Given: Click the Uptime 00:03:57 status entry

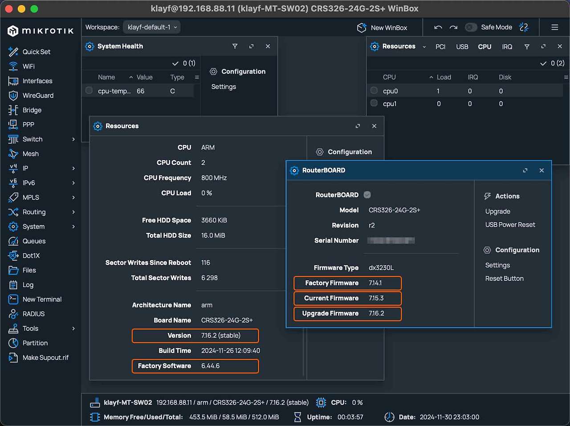Looking at the screenshot, I should point(328,417).
